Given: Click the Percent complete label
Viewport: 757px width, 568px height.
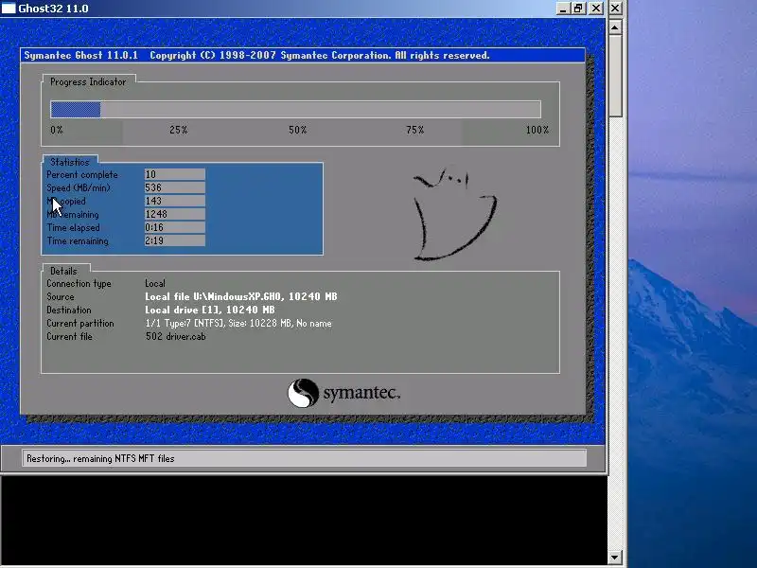Looking at the screenshot, I should 82,175.
